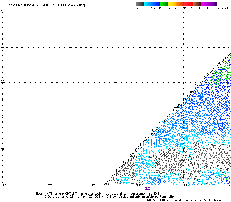Screen dimensions: 231x202
Task: Click the latitude label '38'
Action: point(2,46)
